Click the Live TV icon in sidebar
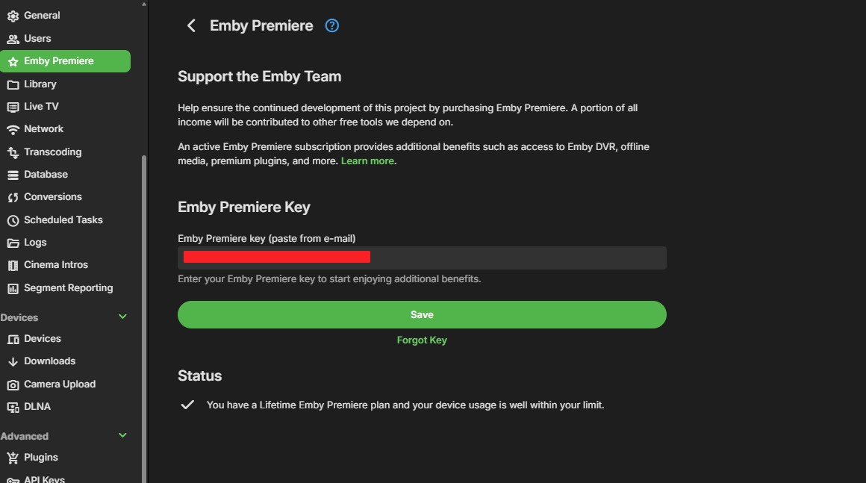Screen dimensions: 866x483 13,107
